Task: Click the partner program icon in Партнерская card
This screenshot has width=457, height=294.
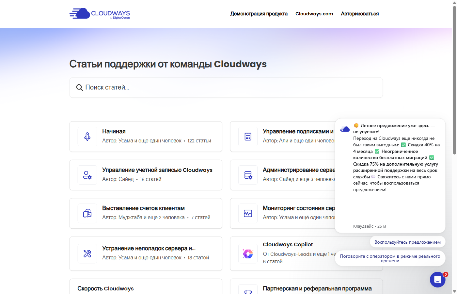Action: coord(248,292)
